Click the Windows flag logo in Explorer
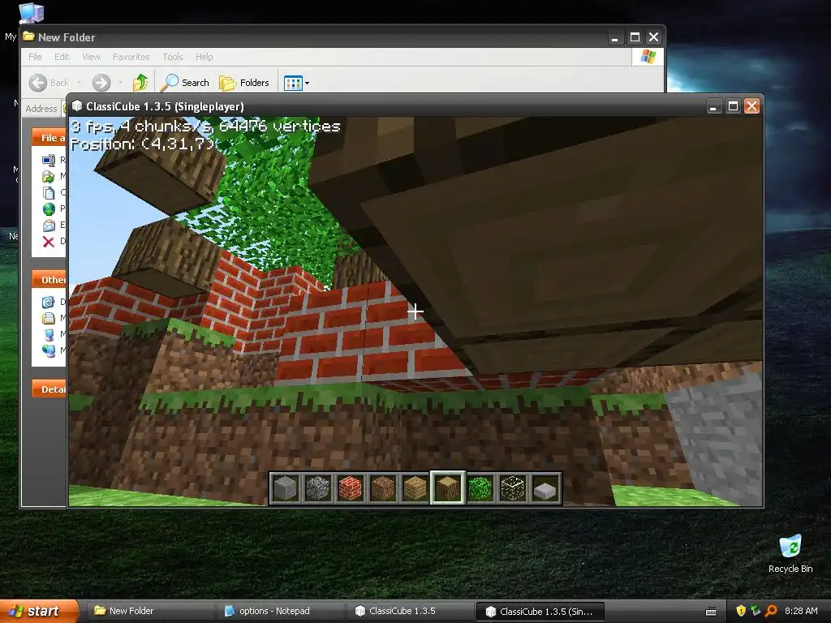Image resolution: width=831 pixels, height=623 pixels. point(648,57)
